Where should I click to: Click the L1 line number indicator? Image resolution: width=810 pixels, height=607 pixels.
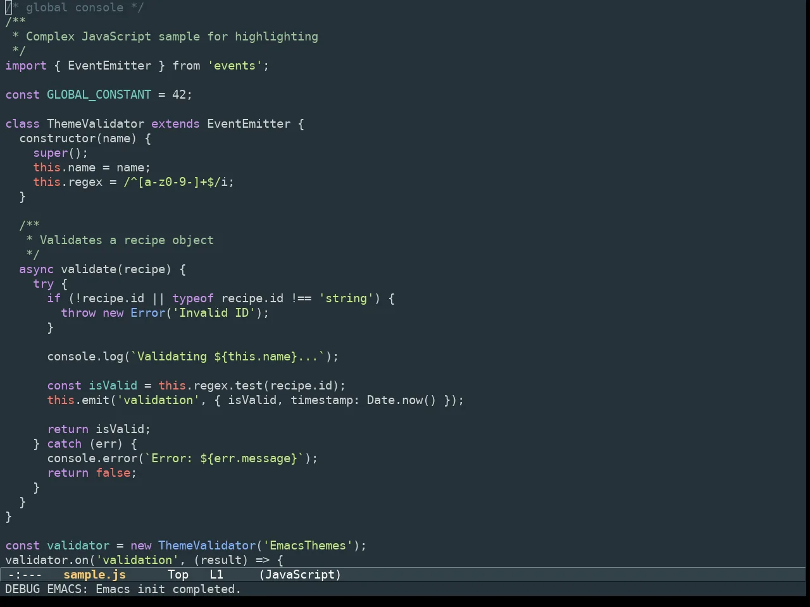pyautogui.click(x=216, y=575)
